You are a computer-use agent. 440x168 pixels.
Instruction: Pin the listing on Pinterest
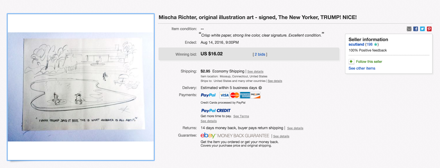(429, 29)
